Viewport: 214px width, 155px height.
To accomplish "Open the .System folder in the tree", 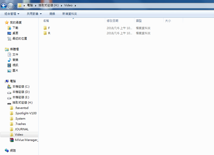I will (20, 119).
